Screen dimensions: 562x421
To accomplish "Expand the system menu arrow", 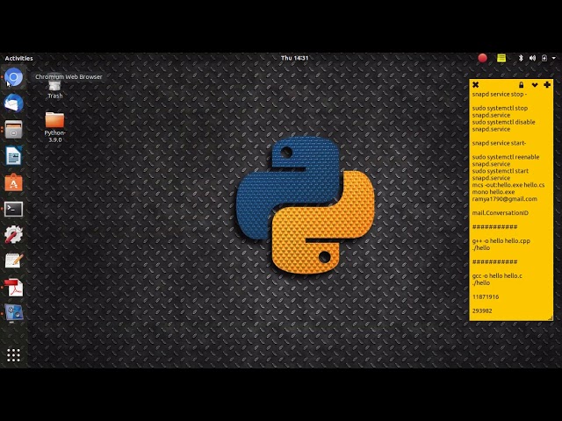I will (x=554, y=58).
